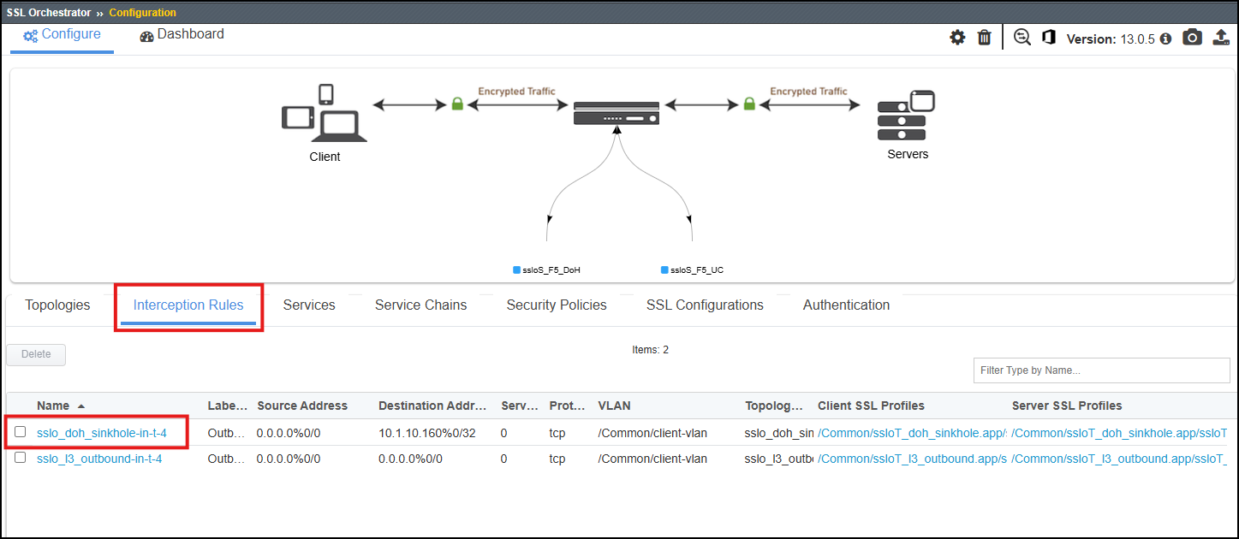Click the Filter Type by Name field
This screenshot has width=1239, height=539.
point(1101,370)
